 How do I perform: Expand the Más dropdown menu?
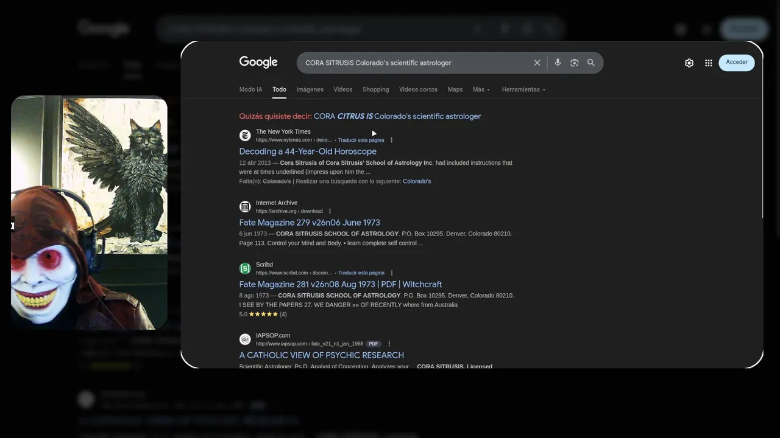pos(481,89)
